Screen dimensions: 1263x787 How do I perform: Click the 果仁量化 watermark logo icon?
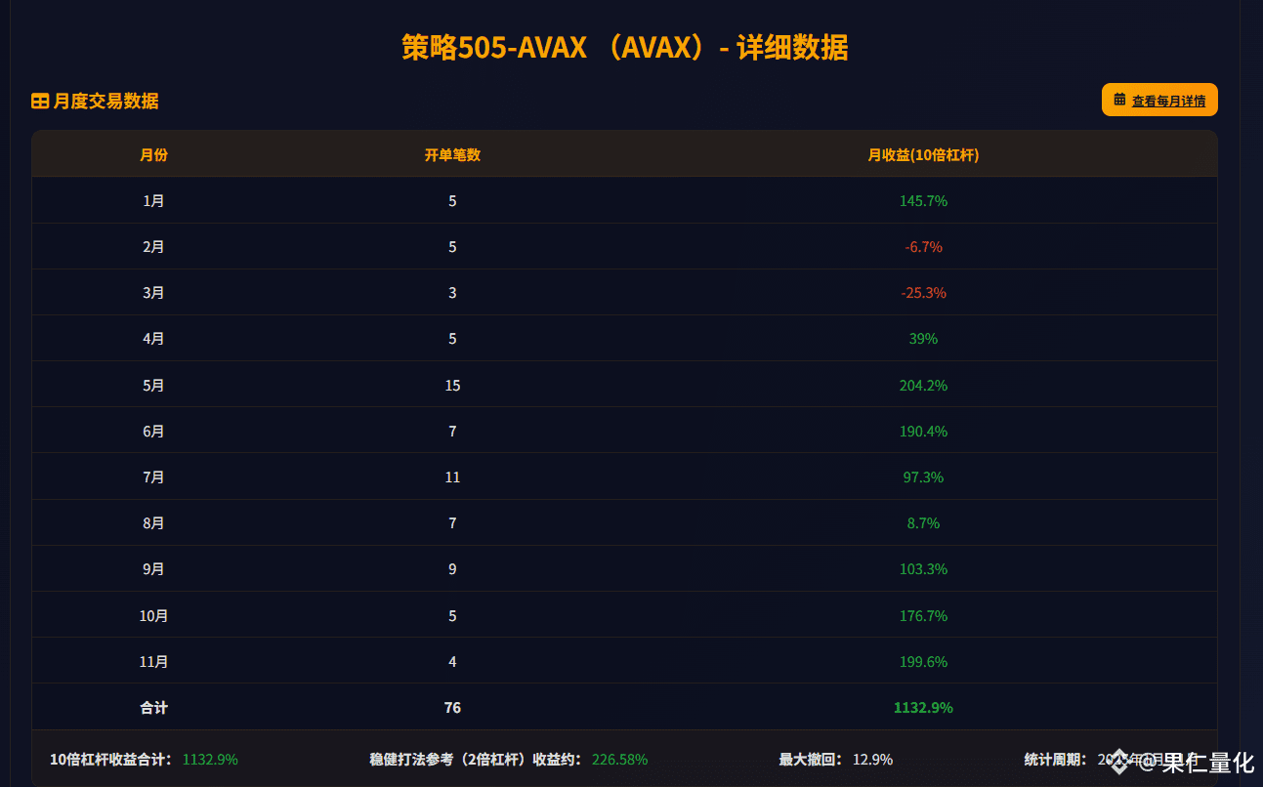click(x=1120, y=763)
